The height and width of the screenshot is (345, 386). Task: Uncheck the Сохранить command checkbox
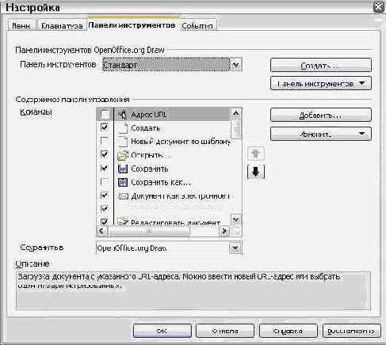coord(105,168)
